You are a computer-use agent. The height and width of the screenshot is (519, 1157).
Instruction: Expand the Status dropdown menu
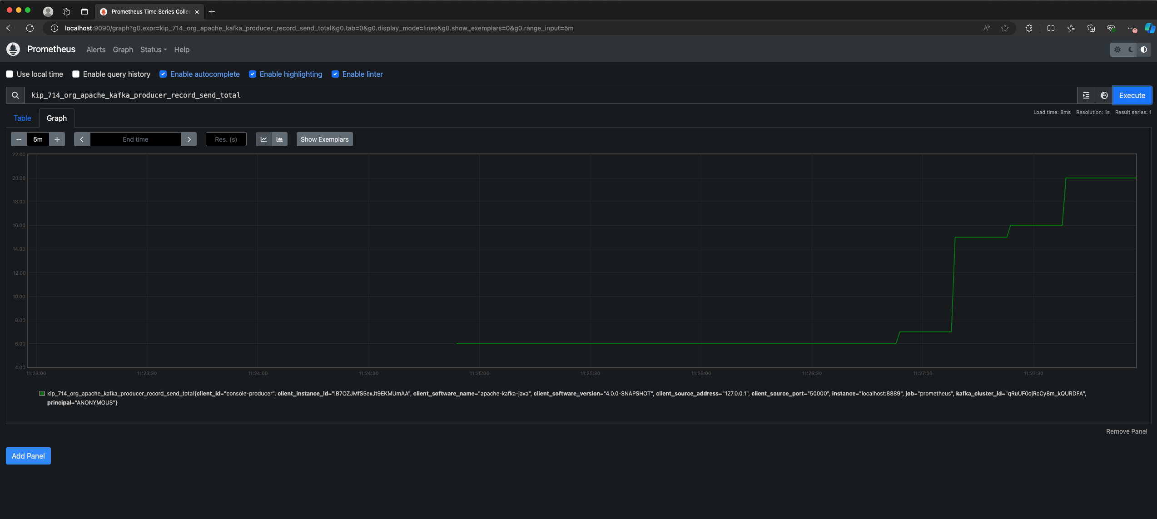153,49
